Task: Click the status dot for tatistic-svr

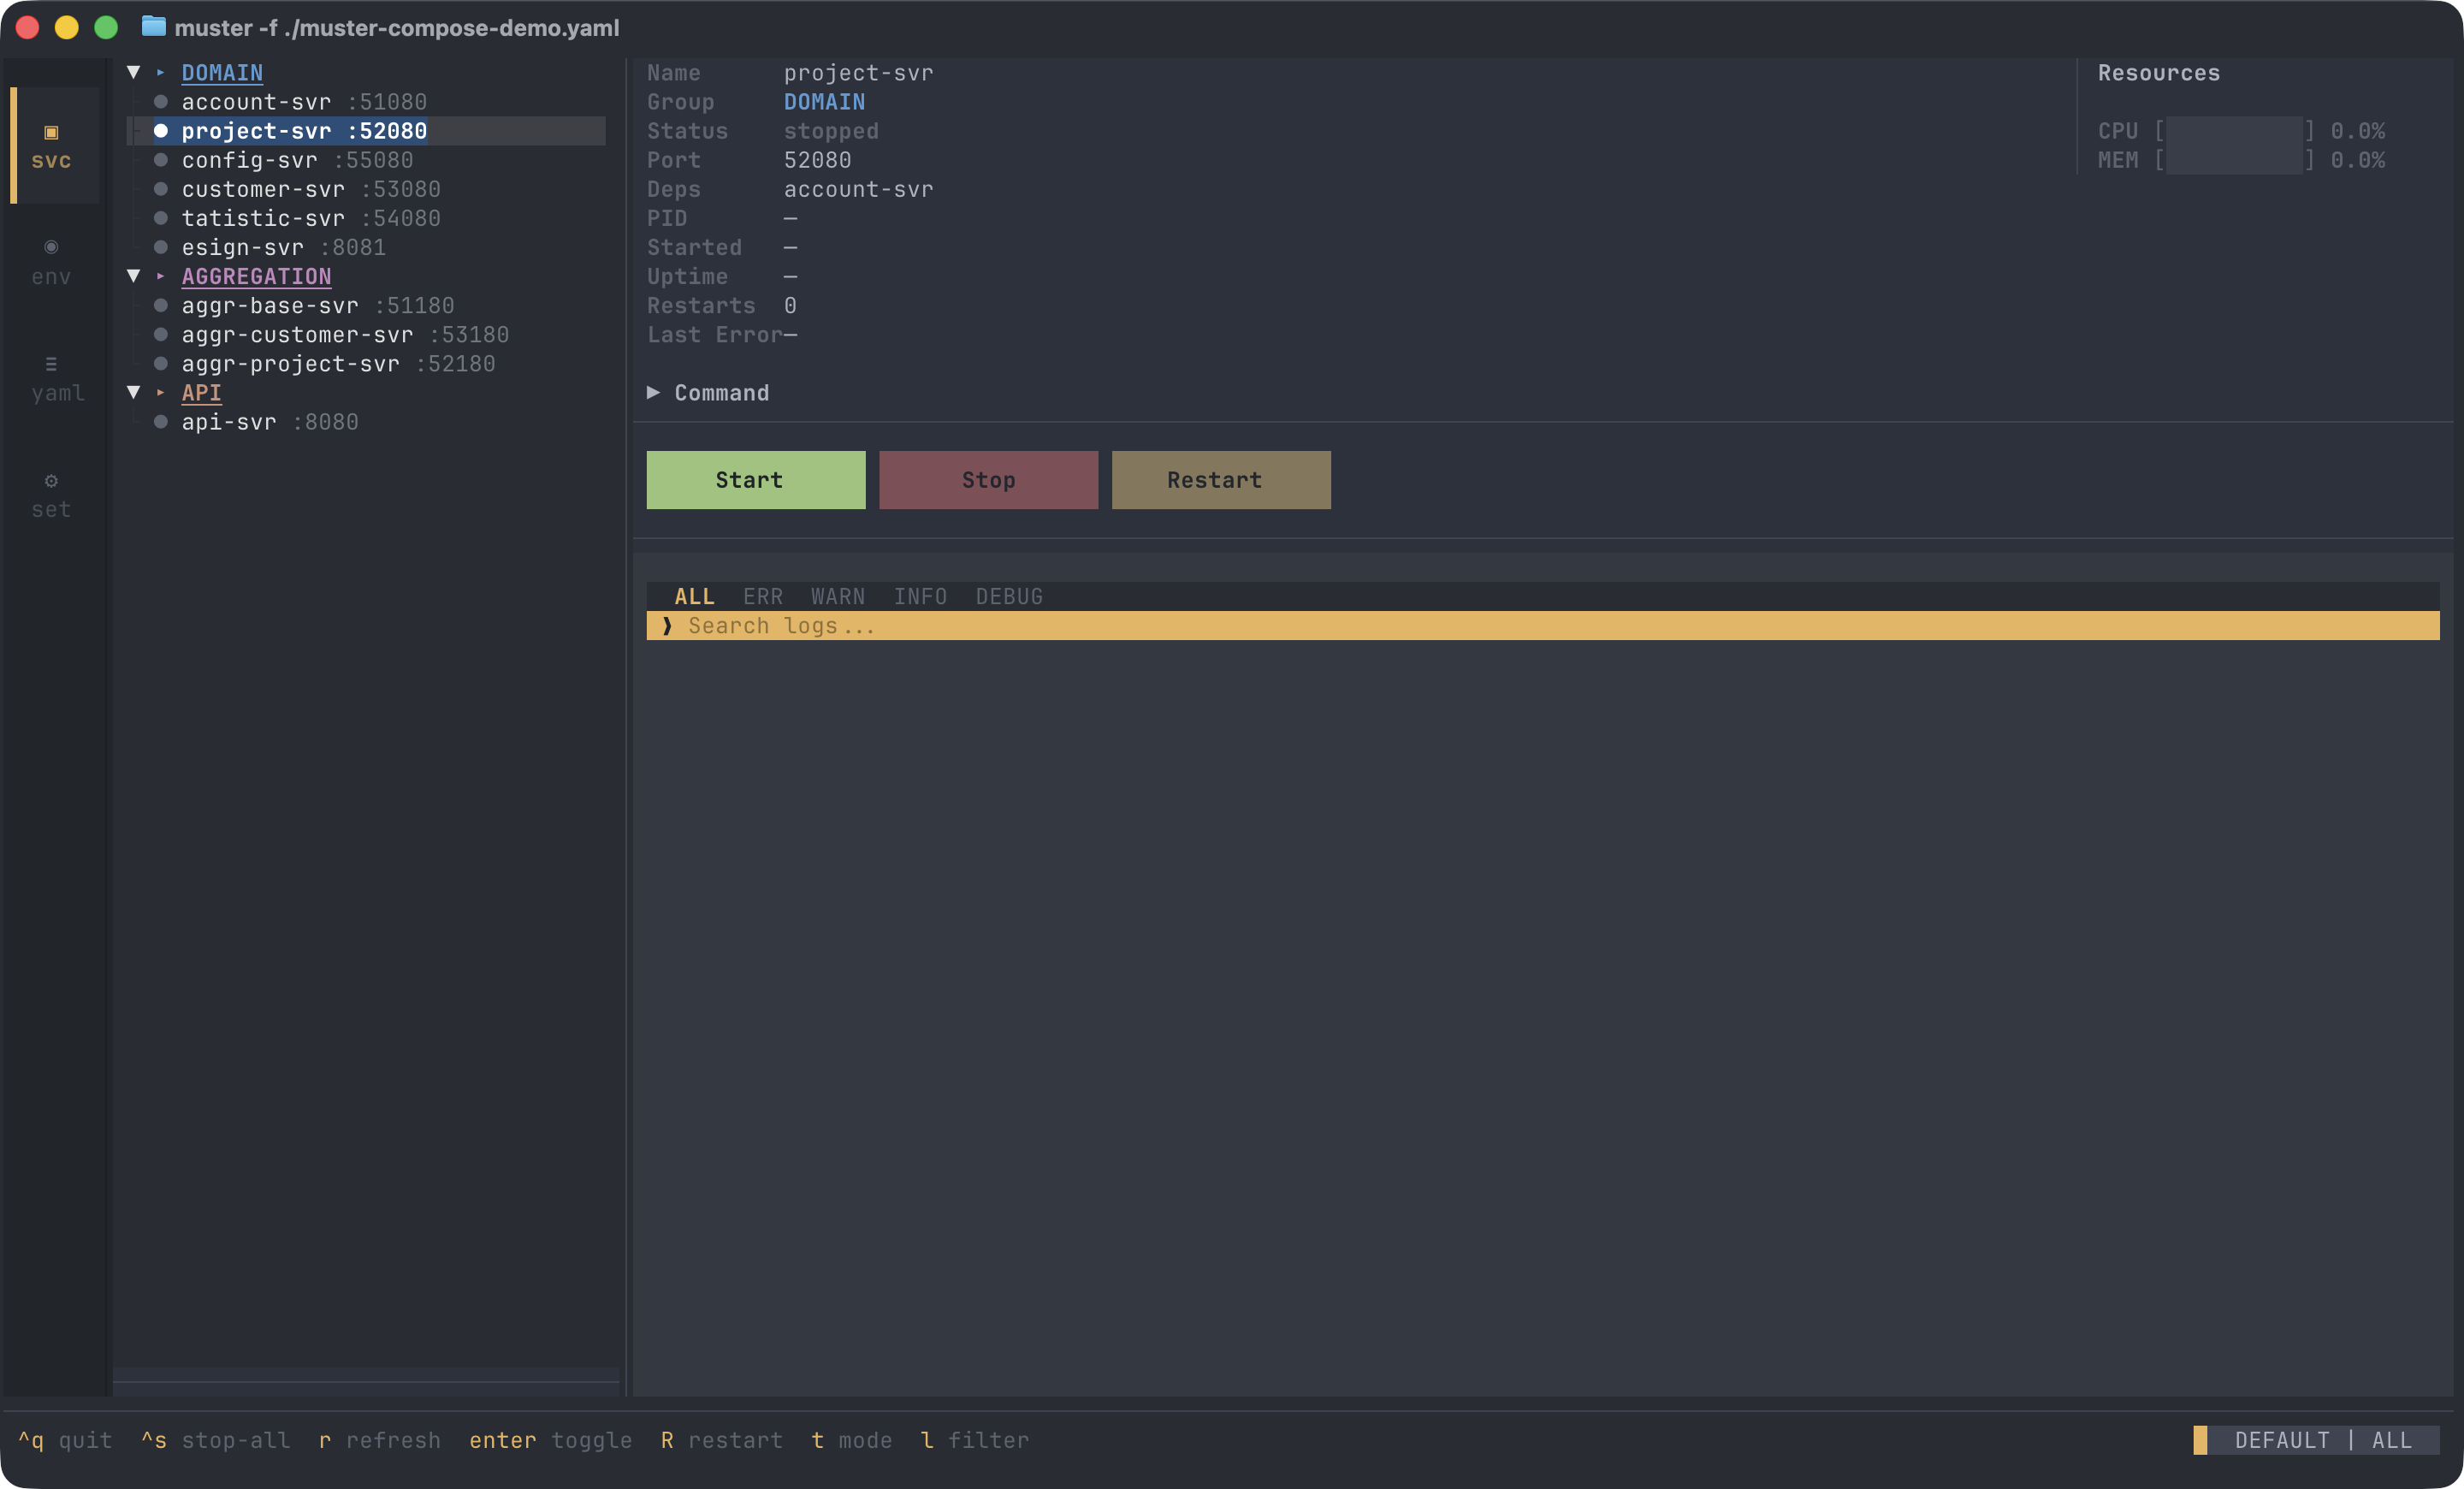Action: (160, 218)
